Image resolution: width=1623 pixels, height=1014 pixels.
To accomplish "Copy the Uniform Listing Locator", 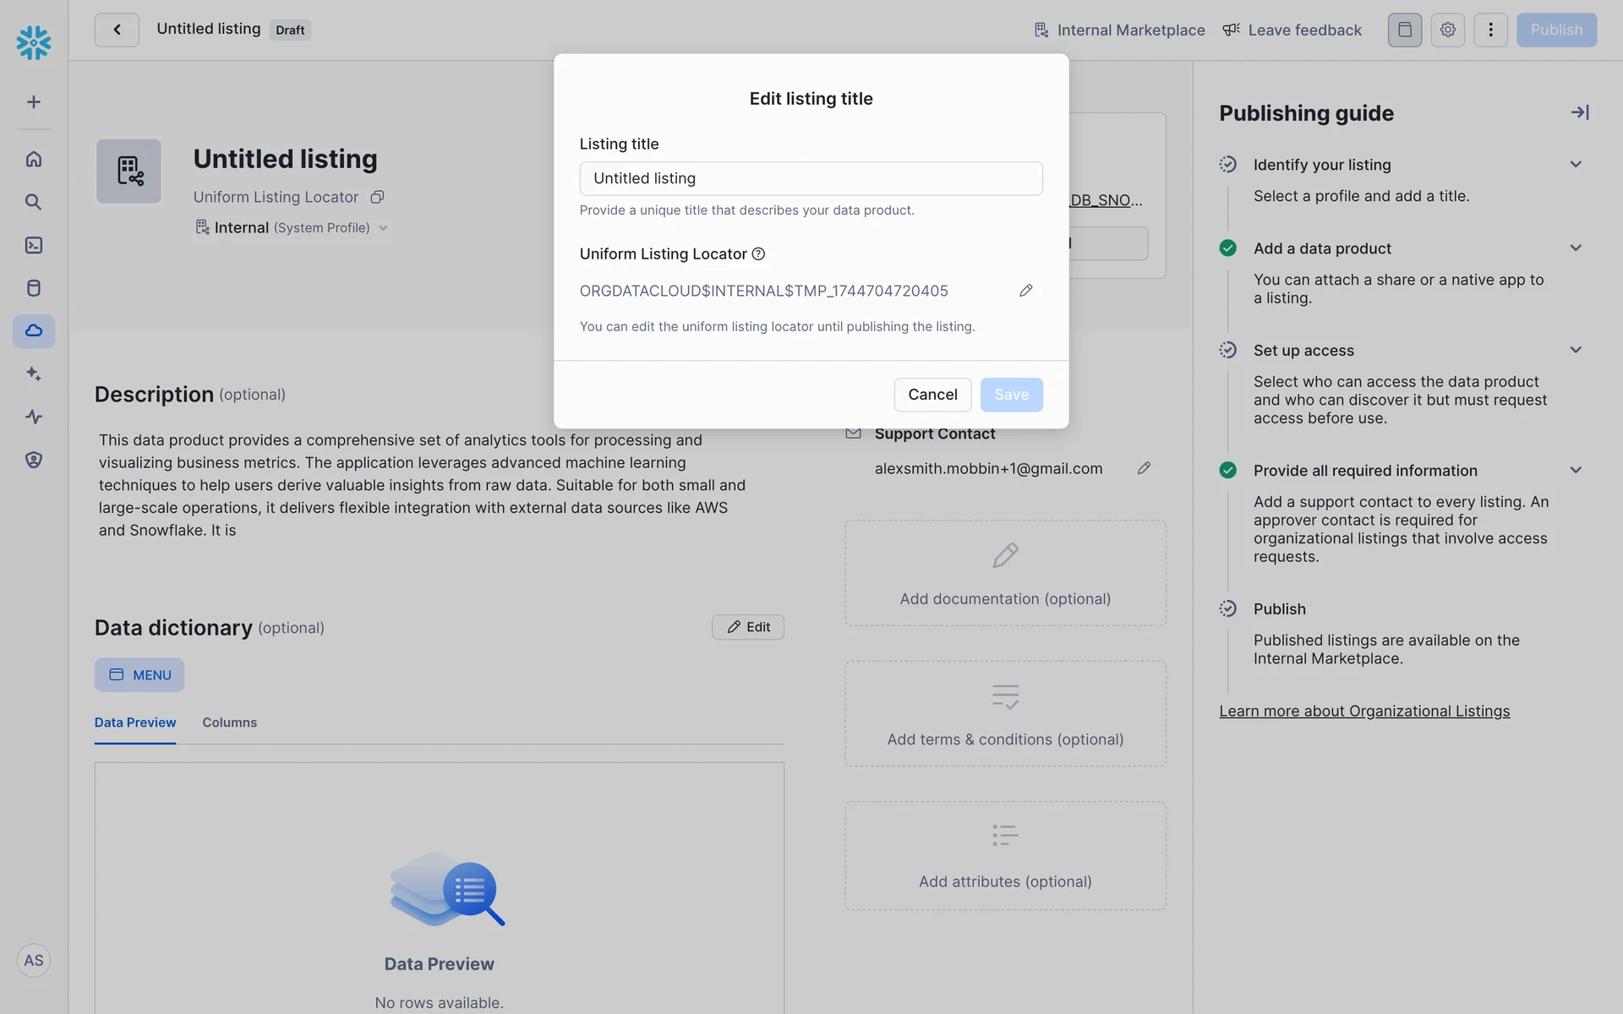I will tap(377, 197).
